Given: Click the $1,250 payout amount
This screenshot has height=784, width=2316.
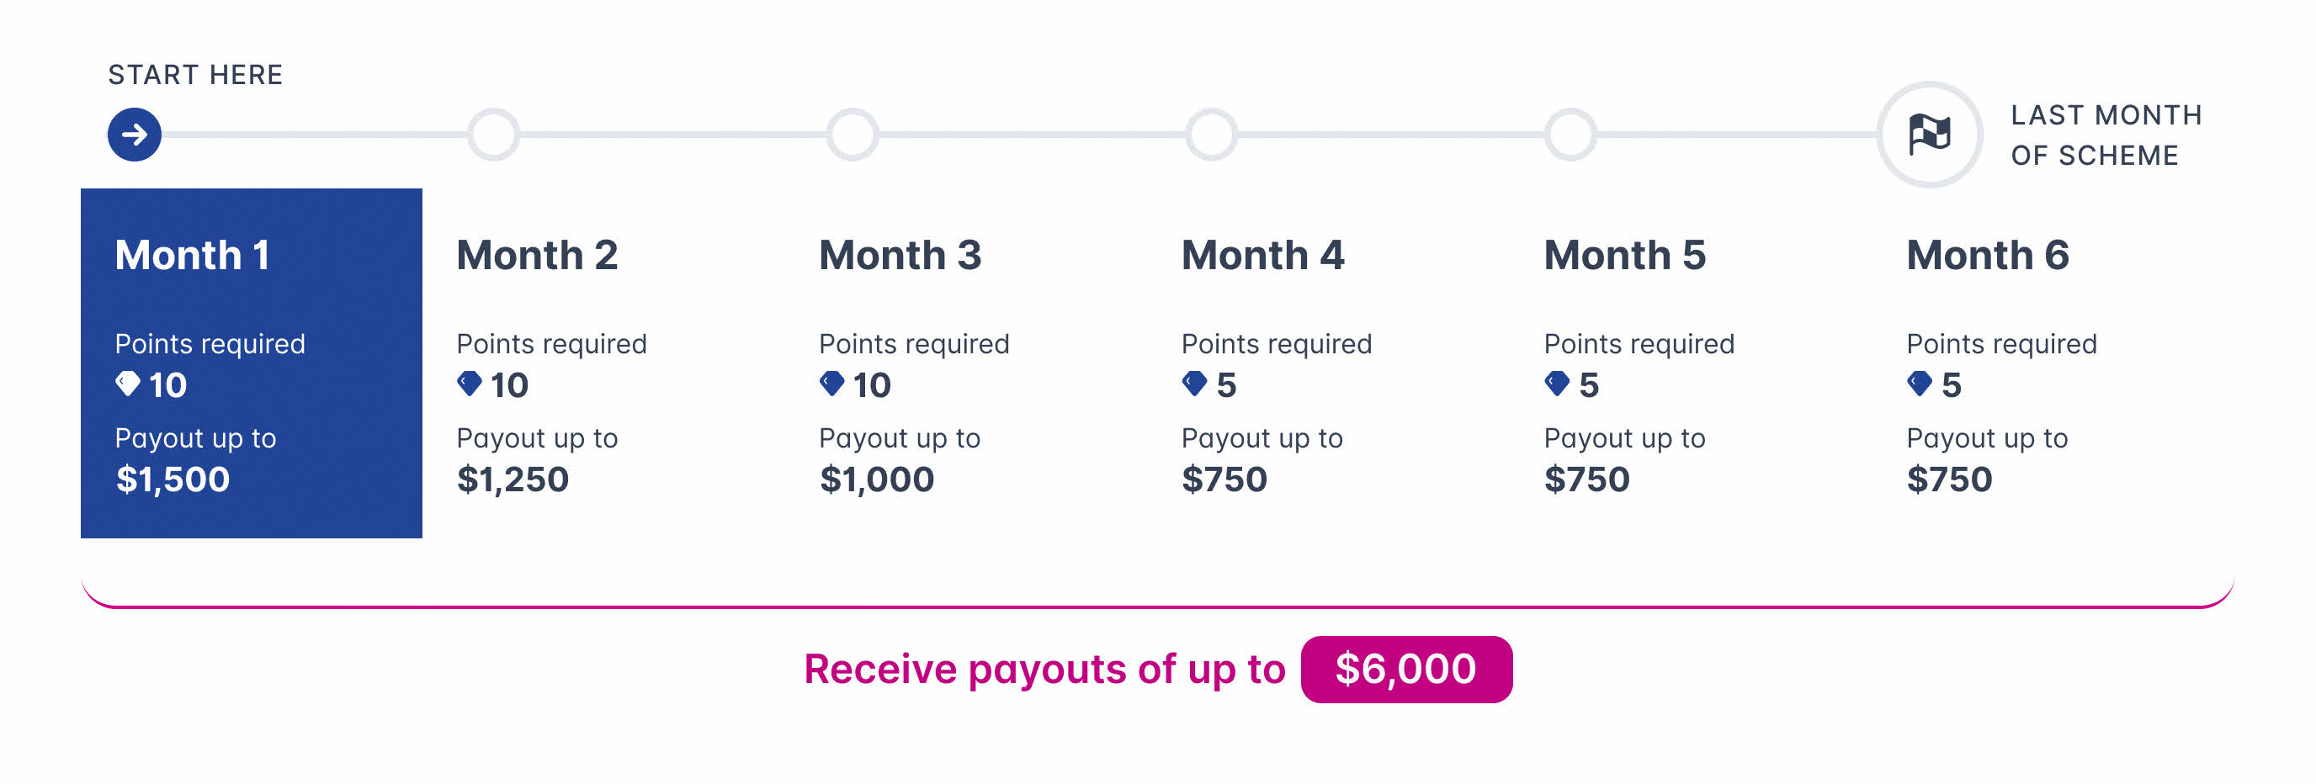Looking at the screenshot, I should pyautogui.click(x=513, y=479).
